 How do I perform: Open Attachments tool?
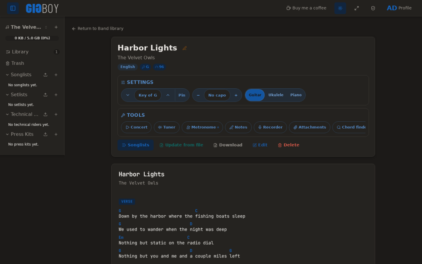click(x=309, y=127)
